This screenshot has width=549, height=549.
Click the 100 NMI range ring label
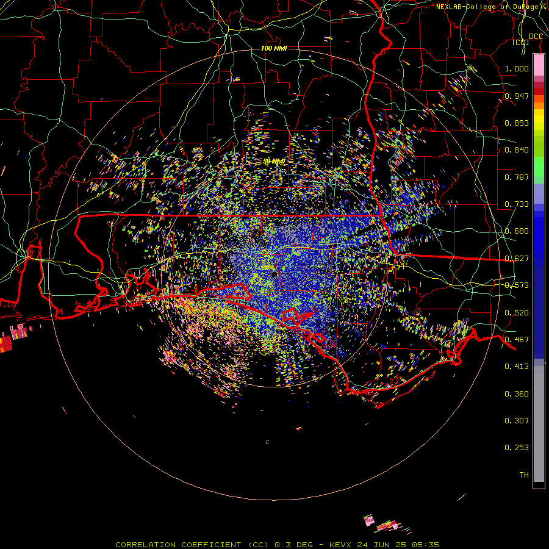[x=274, y=48]
